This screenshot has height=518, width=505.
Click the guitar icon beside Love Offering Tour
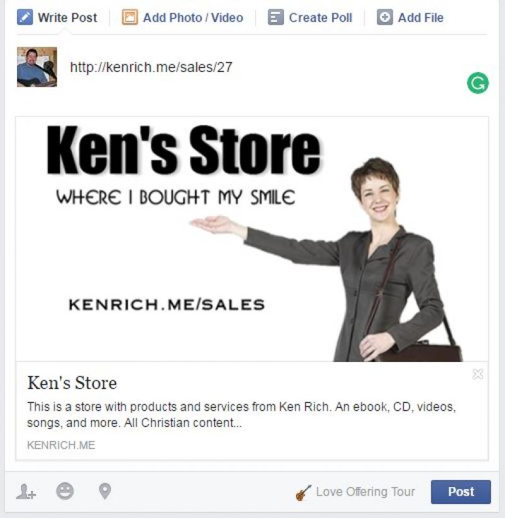[x=304, y=493]
